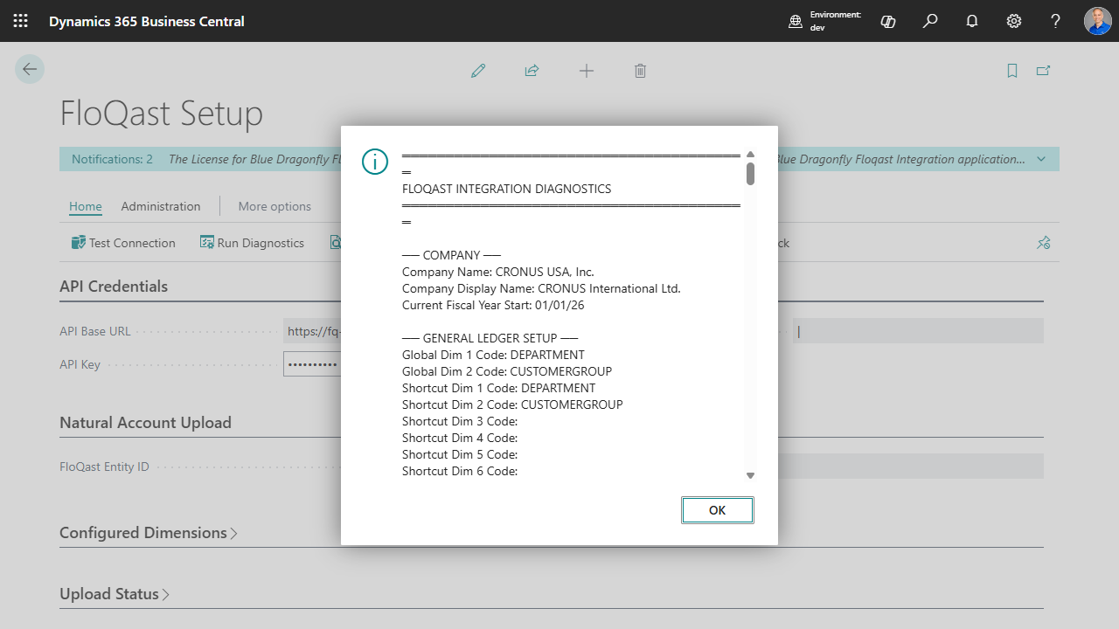The image size is (1119, 629).
Task: Click the share icon
Action: tap(532, 71)
